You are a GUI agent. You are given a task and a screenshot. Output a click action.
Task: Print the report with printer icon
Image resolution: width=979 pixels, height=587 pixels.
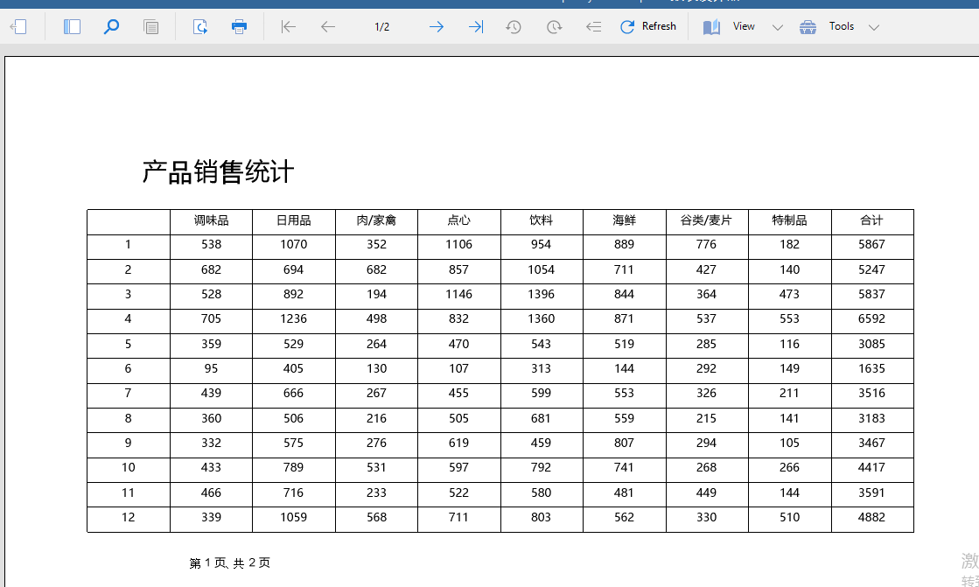click(239, 27)
